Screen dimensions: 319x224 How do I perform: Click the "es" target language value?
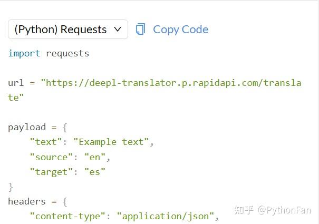pyautogui.click(x=95, y=172)
